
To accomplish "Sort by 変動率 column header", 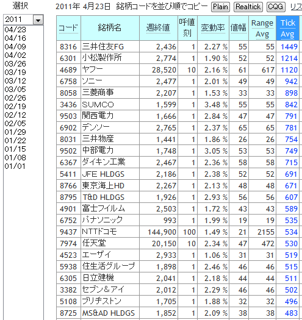I will pos(213,28).
